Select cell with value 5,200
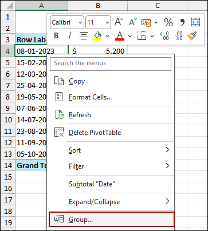 coord(98,50)
